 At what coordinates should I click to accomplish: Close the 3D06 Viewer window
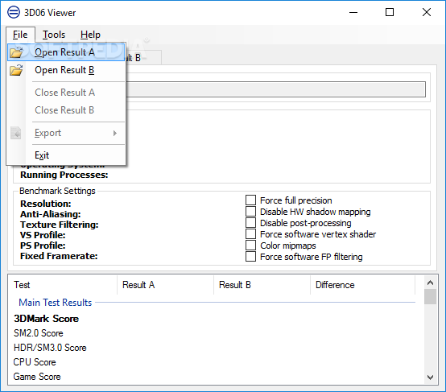[x=427, y=12]
